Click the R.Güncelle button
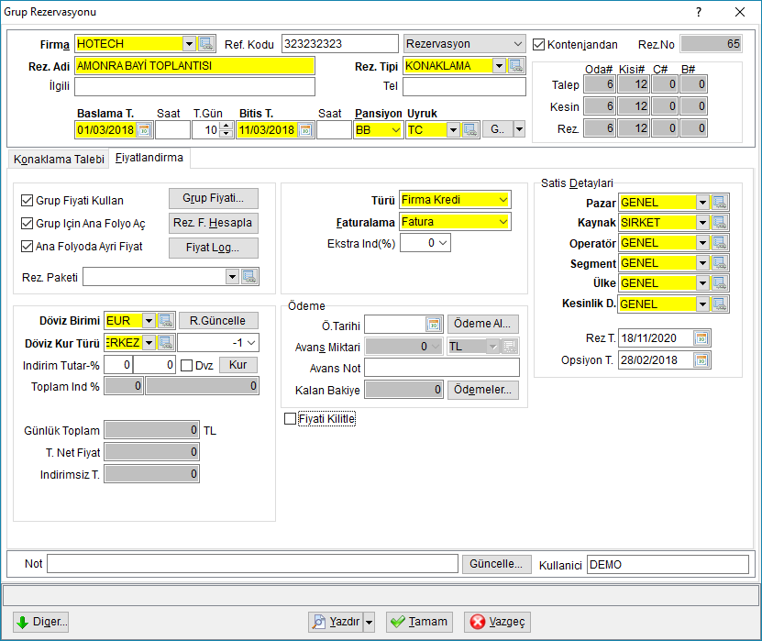The width and height of the screenshot is (762, 641). click(x=218, y=321)
